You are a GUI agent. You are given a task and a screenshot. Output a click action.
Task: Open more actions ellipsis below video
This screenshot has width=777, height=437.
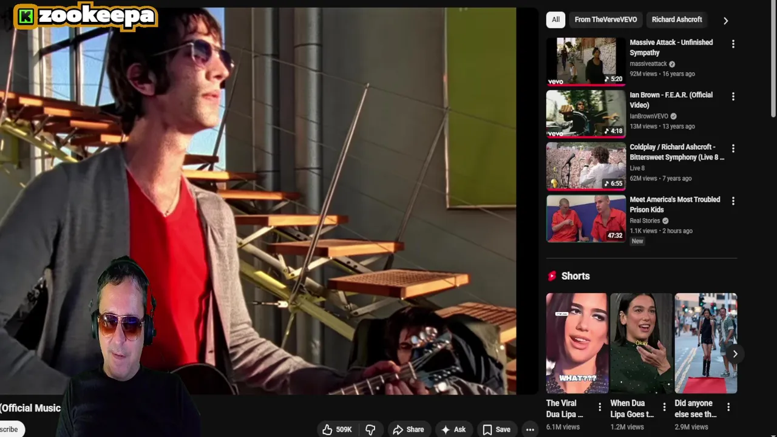(x=530, y=429)
